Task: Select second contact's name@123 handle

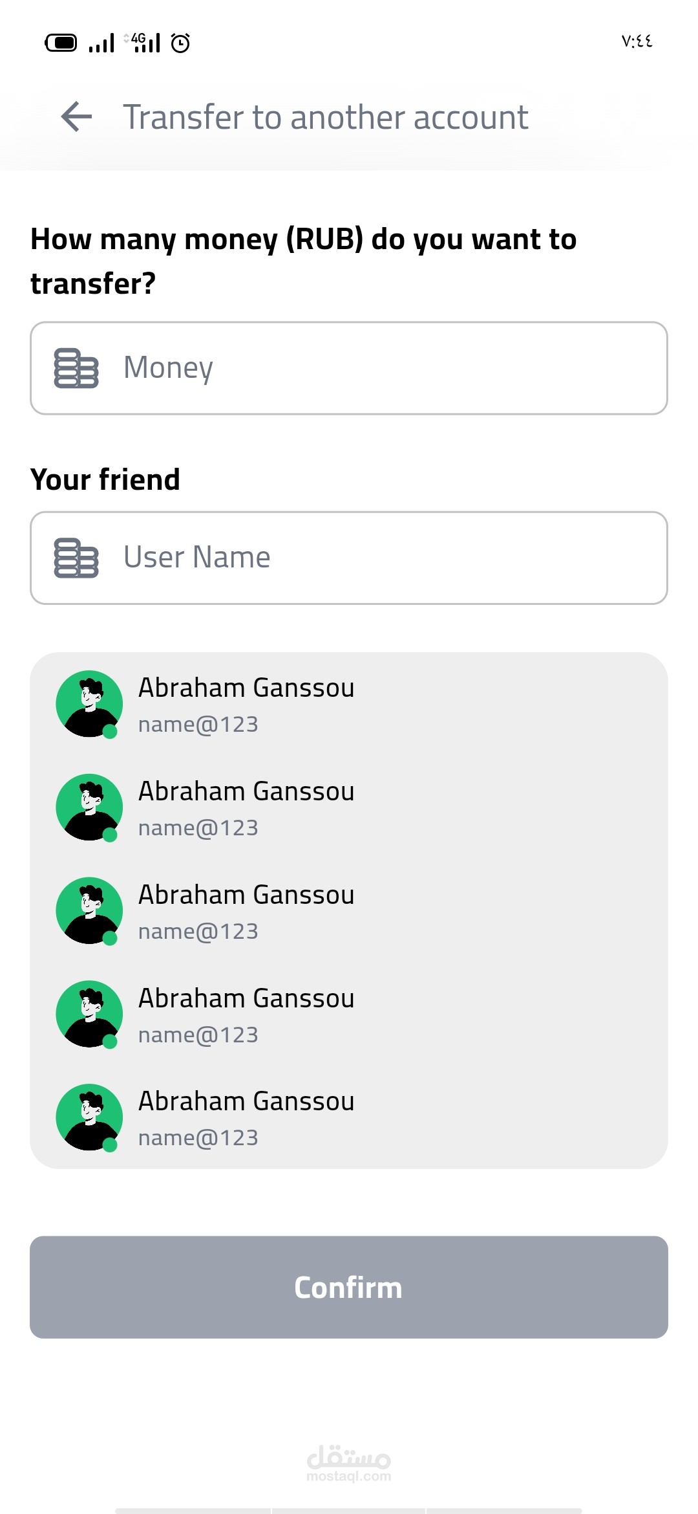Action: point(198,828)
